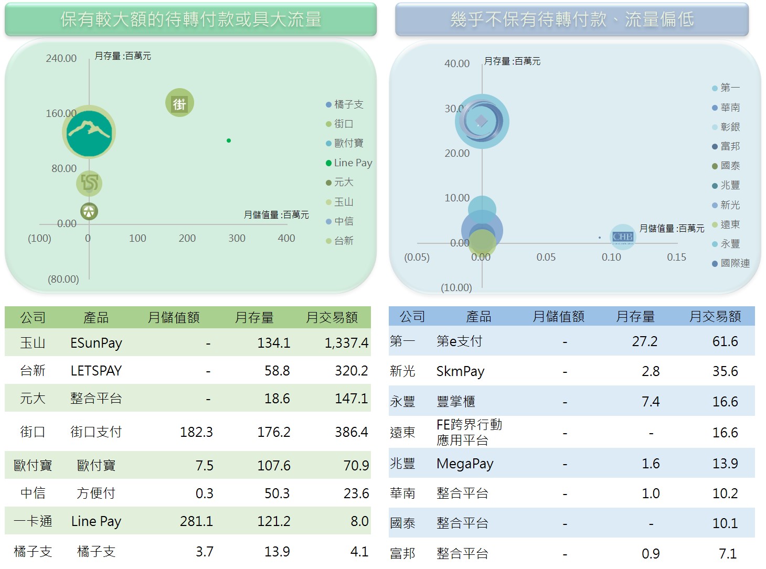Click 永豐 legend entry
766x569 pixels.
coord(726,244)
